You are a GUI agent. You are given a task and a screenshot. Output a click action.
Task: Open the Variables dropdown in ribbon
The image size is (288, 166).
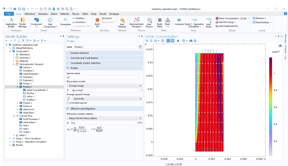point(79,18)
